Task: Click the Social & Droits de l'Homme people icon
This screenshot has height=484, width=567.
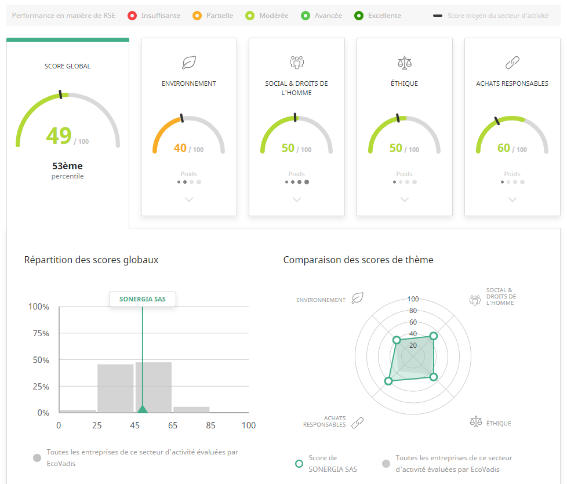Action: click(x=296, y=63)
